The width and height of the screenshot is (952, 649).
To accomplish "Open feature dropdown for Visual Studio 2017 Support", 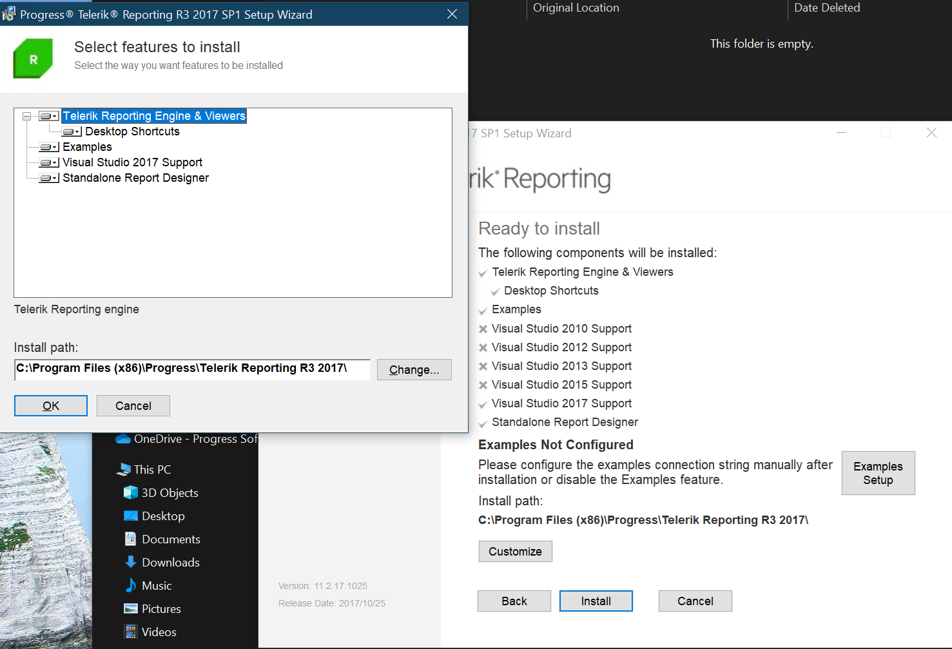I will click(49, 162).
